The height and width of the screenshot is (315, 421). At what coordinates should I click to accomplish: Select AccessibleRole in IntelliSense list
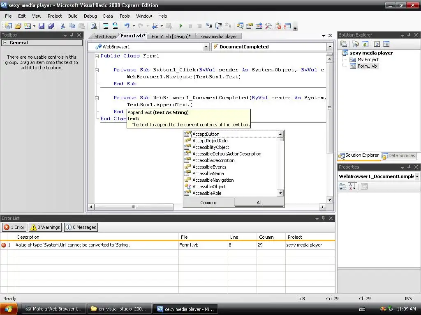(x=230, y=193)
